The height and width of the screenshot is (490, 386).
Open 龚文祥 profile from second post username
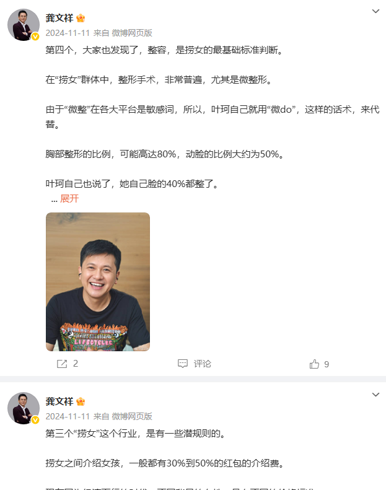click(x=59, y=401)
